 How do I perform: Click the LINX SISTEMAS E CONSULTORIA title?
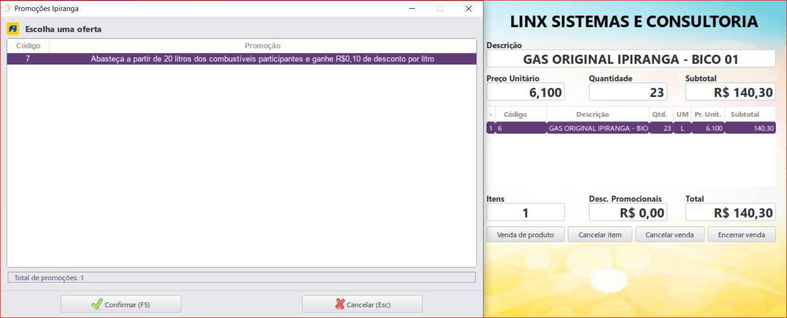[x=634, y=22]
